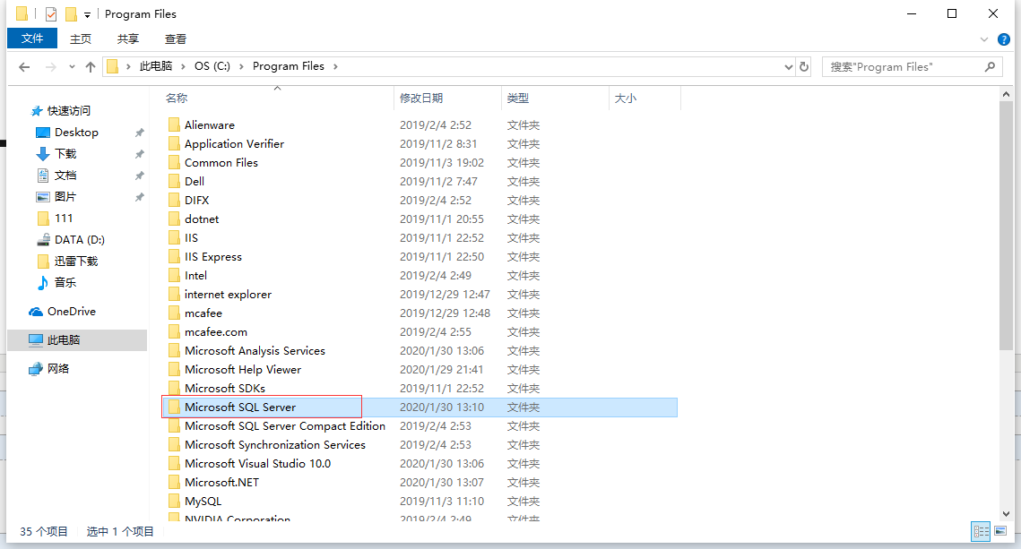The width and height of the screenshot is (1021, 549).
Task: Click the Back navigation arrow
Action: pyautogui.click(x=24, y=67)
